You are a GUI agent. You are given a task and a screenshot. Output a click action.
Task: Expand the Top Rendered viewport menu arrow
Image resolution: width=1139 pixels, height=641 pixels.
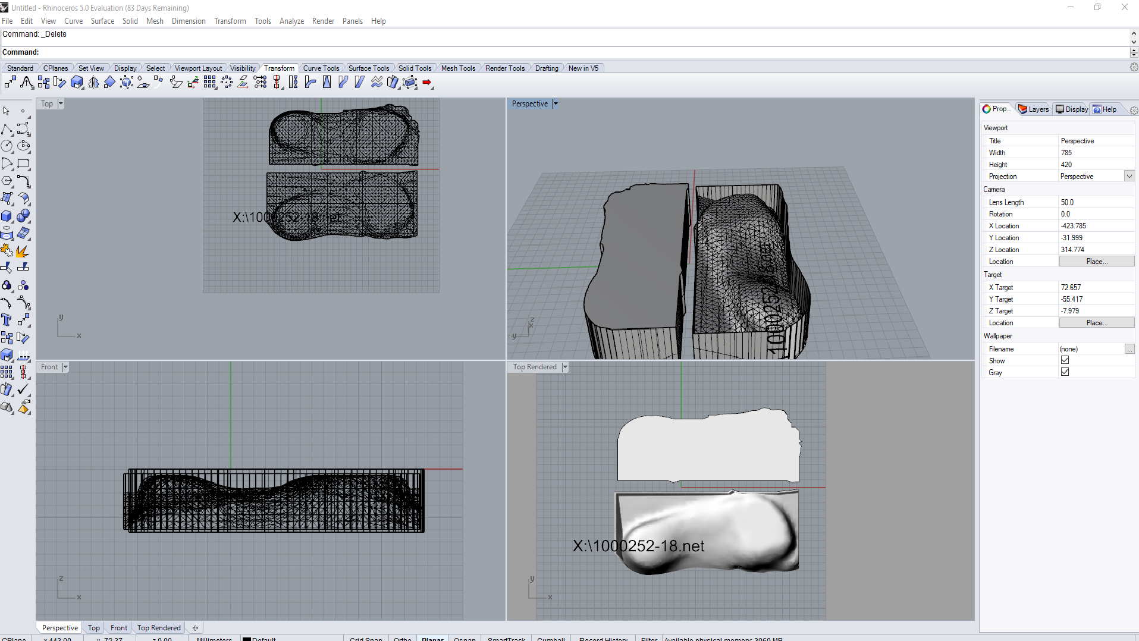(565, 367)
